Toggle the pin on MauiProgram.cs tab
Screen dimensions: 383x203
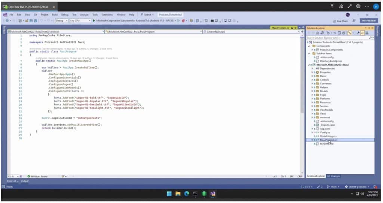[292, 28]
